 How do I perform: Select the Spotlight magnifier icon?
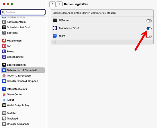4,33
